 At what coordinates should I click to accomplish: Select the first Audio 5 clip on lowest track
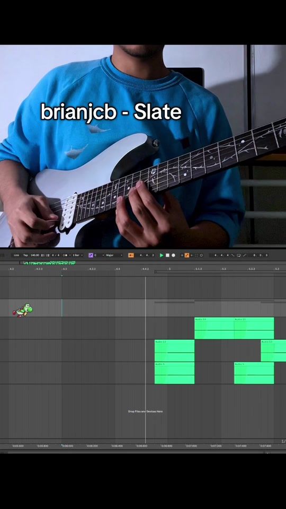pos(174,373)
